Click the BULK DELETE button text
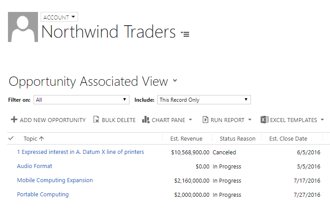 click(119, 120)
